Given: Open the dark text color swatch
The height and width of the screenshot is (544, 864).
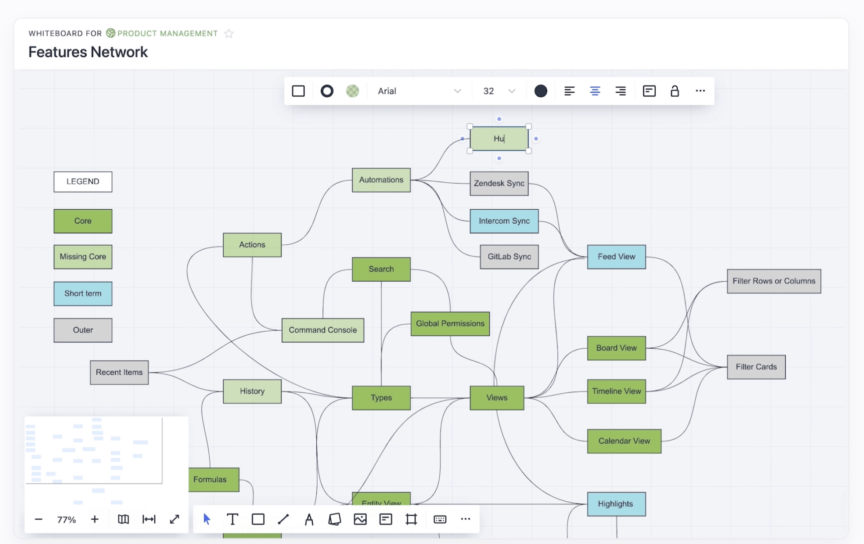Looking at the screenshot, I should click(x=540, y=91).
